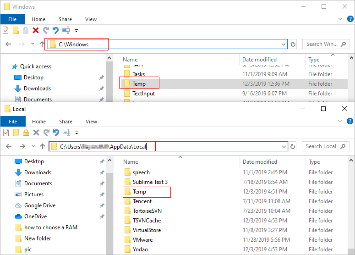This screenshot has height=255, width=355.
Task: Go forward in Local window
Action: [22, 146]
